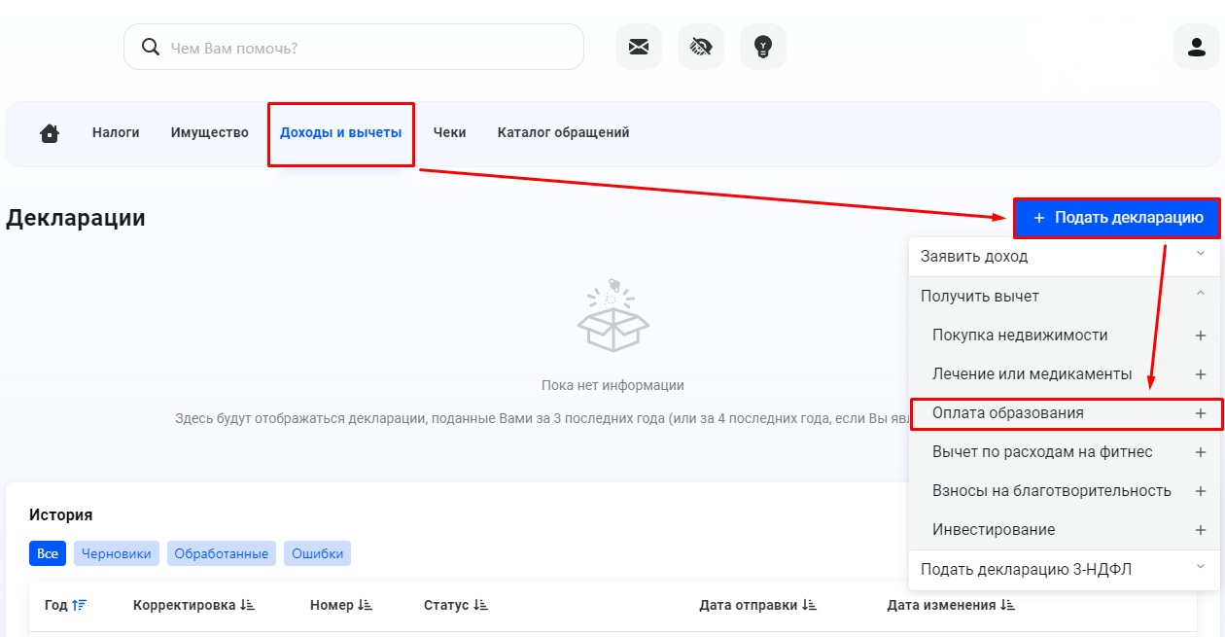
Task: Click plus icon beside Инвестирование
Action: 1200,530
